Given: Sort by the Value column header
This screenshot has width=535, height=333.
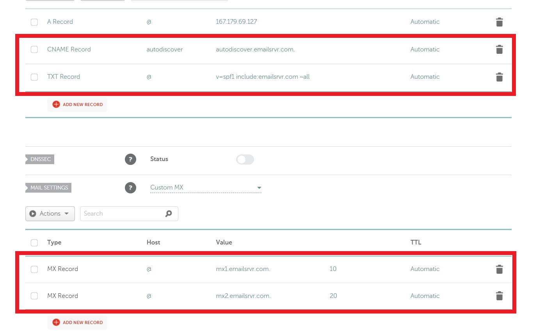Looking at the screenshot, I should (x=224, y=242).
